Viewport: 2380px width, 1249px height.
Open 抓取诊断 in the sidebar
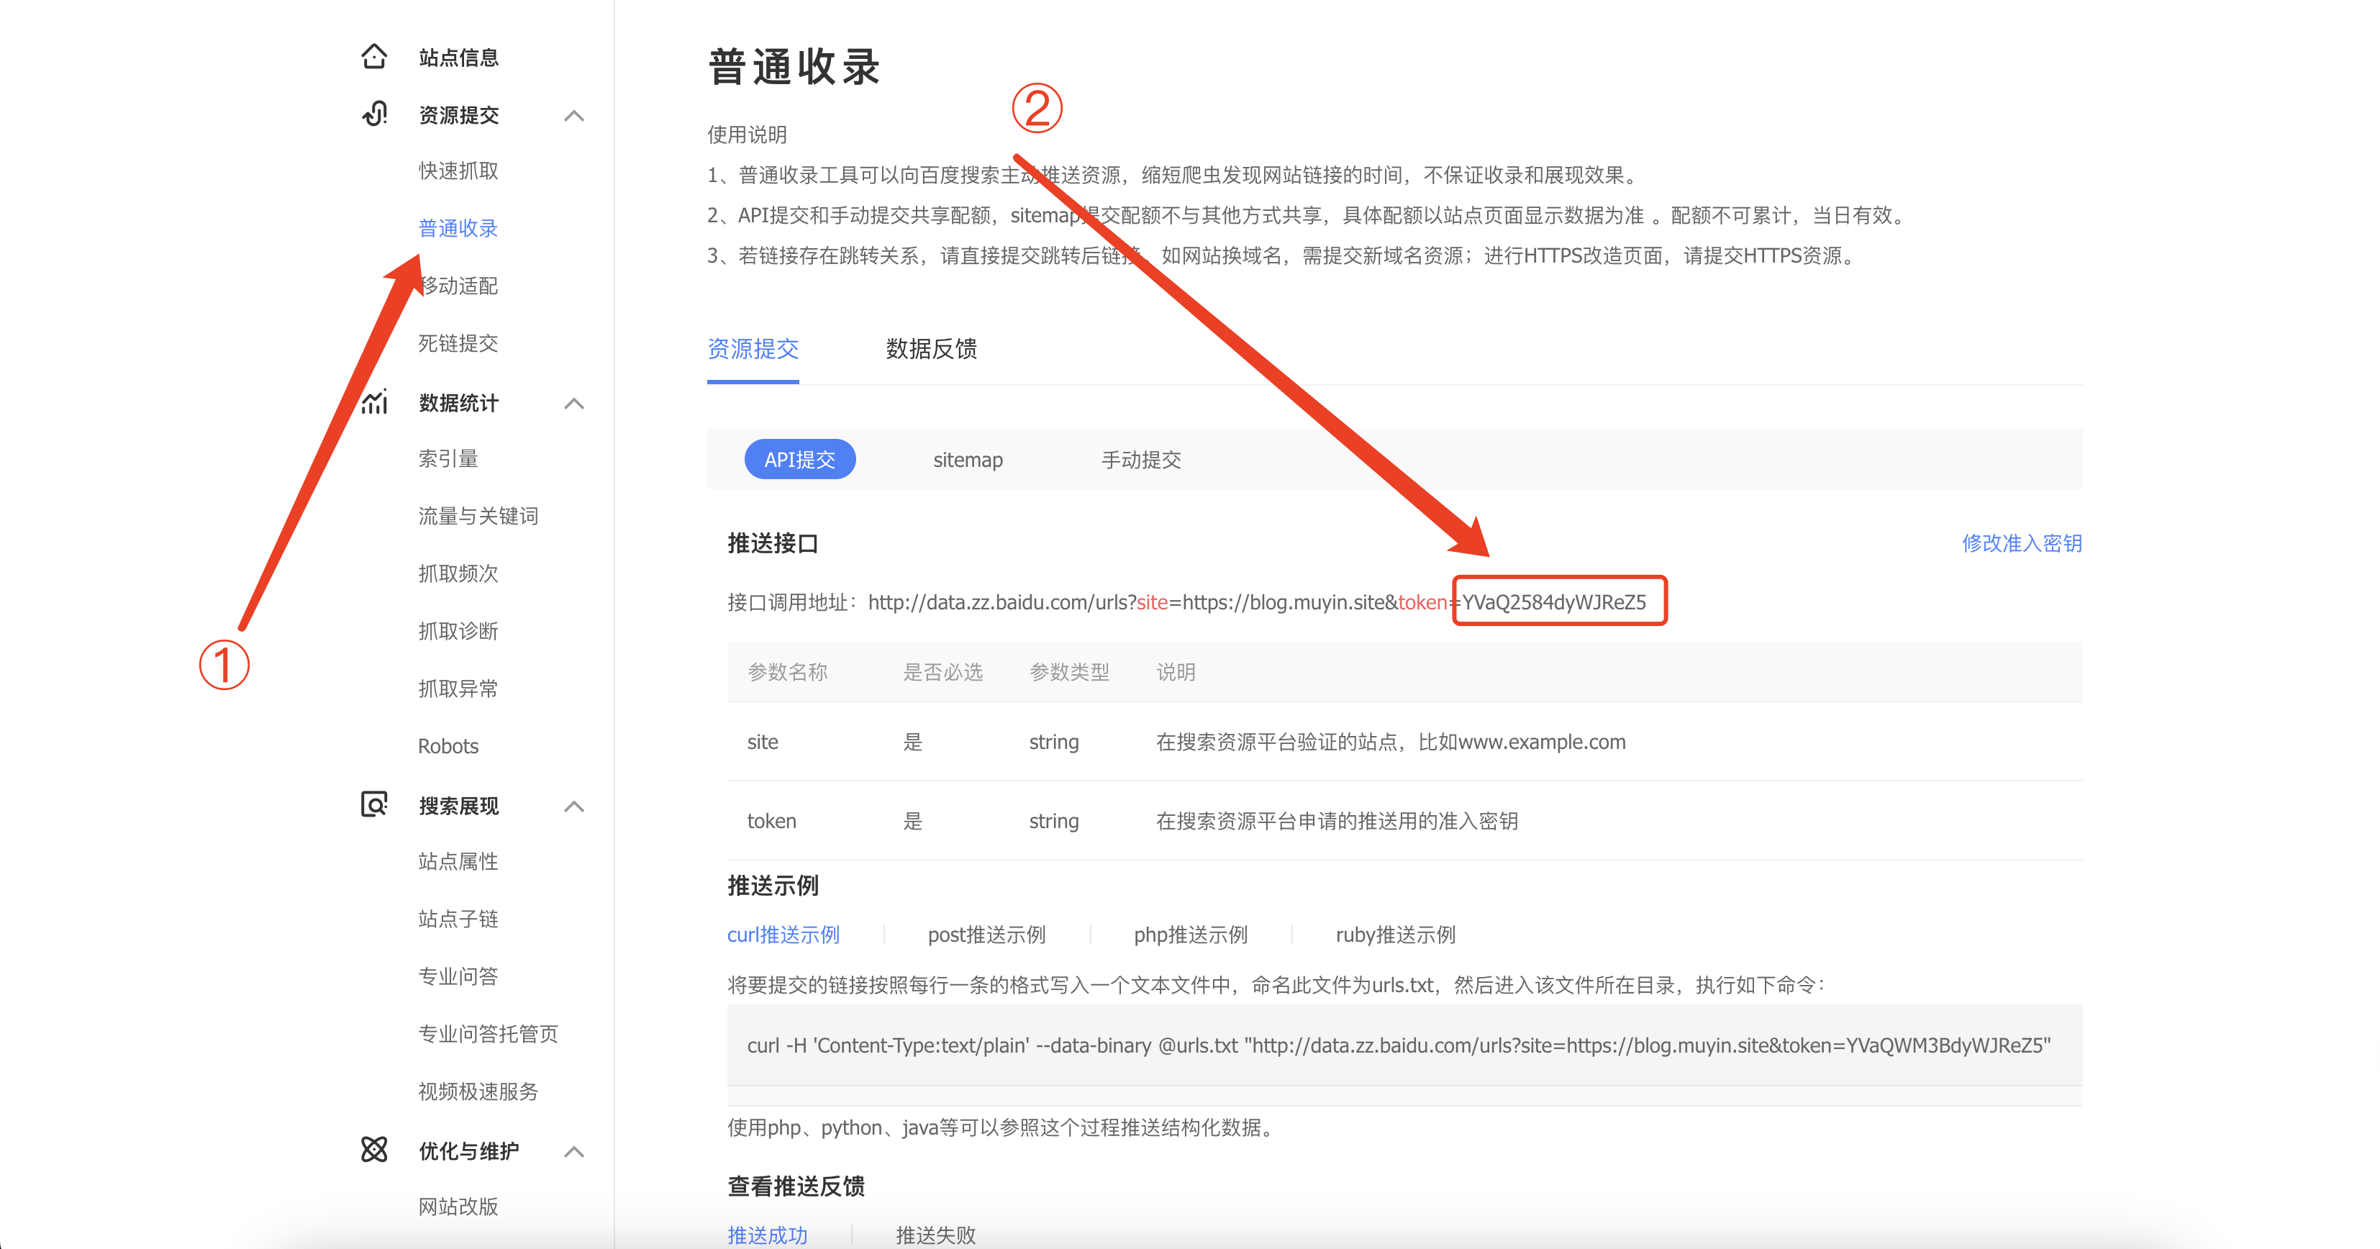point(458,631)
